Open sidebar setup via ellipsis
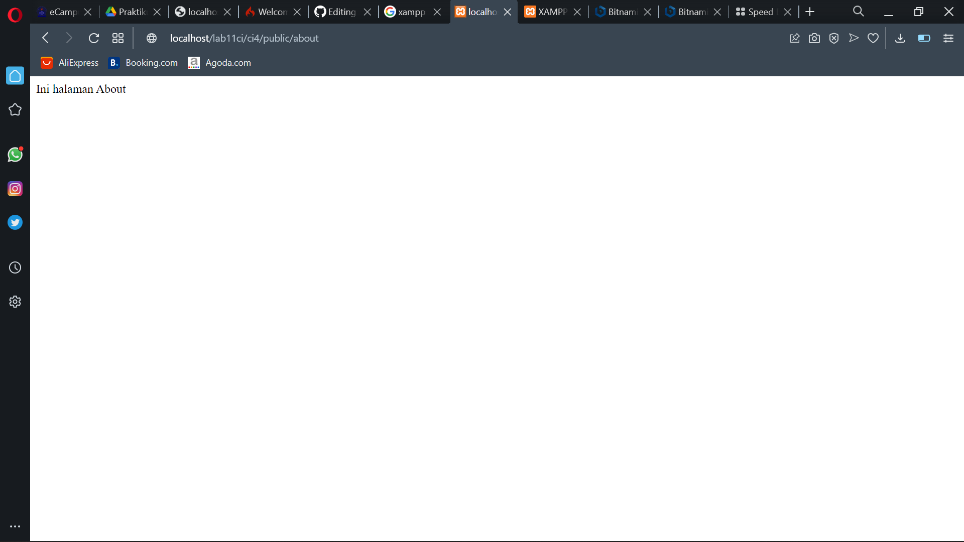This screenshot has height=542, width=964. tap(15, 526)
